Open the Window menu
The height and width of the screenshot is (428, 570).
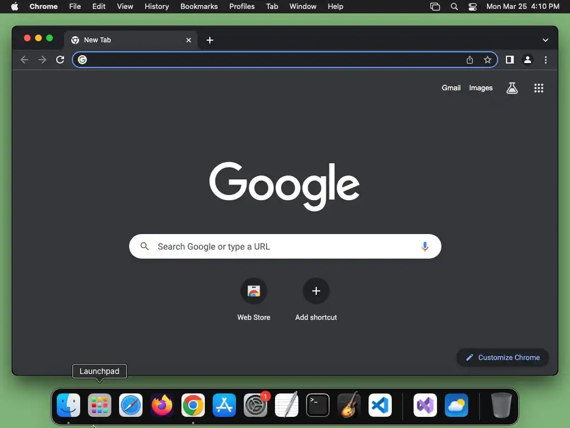(303, 7)
